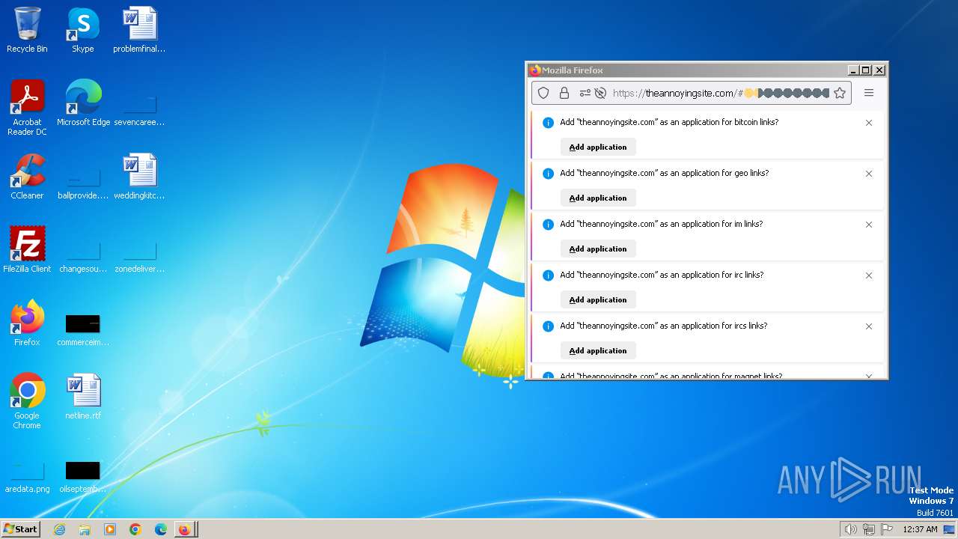958x539 pixels.
Task: Open Windows Media Player from taskbar
Action: click(x=110, y=529)
